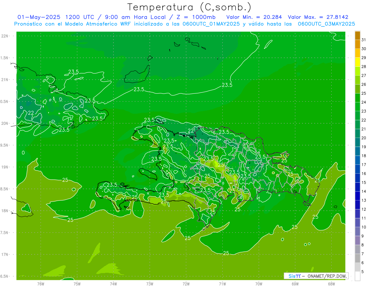
Task: Click the '9:00 am Hora Local' text
Action: click(x=135, y=17)
